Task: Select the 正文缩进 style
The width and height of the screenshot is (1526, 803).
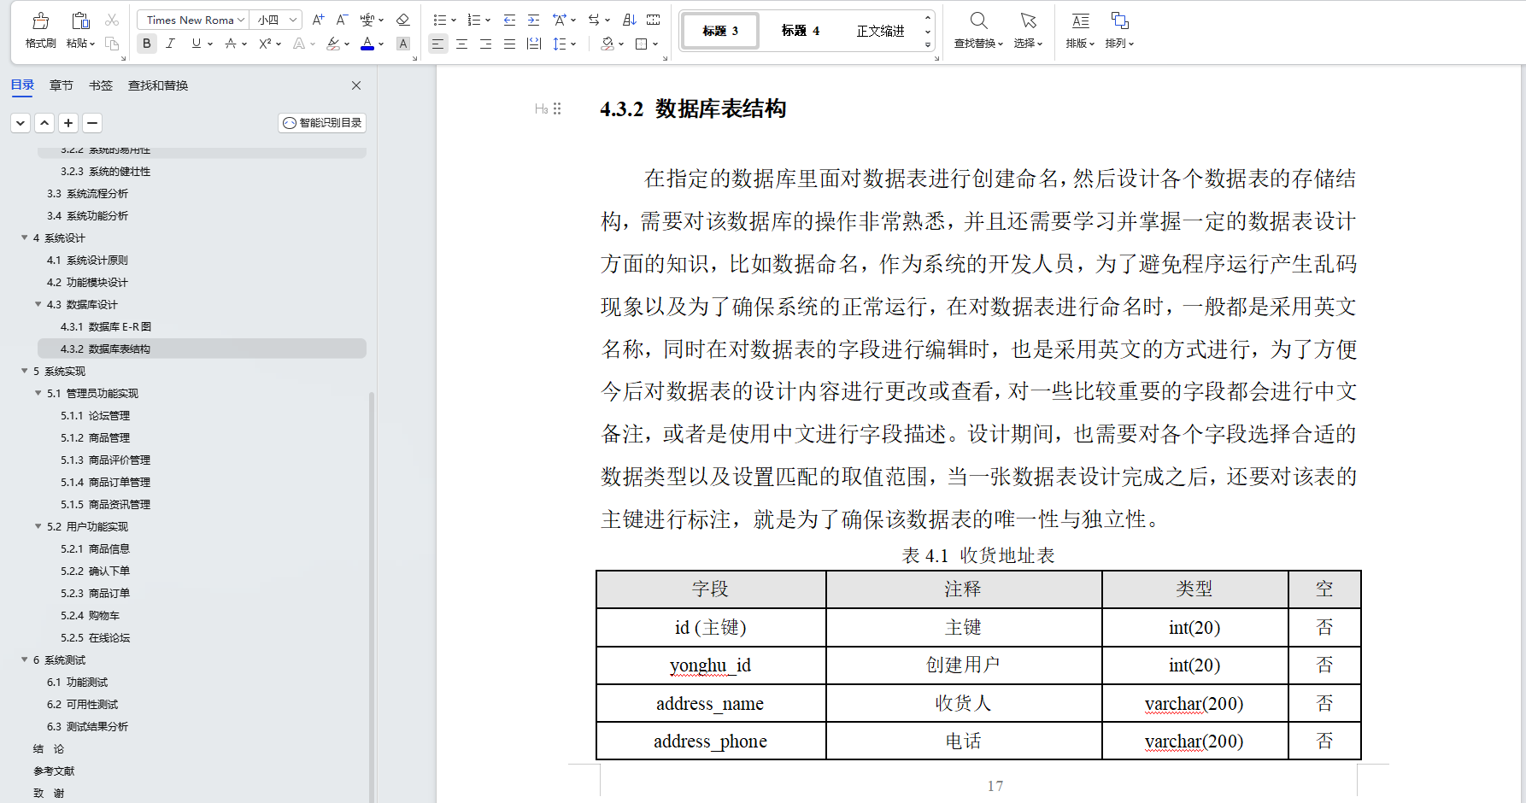Action: tap(880, 31)
